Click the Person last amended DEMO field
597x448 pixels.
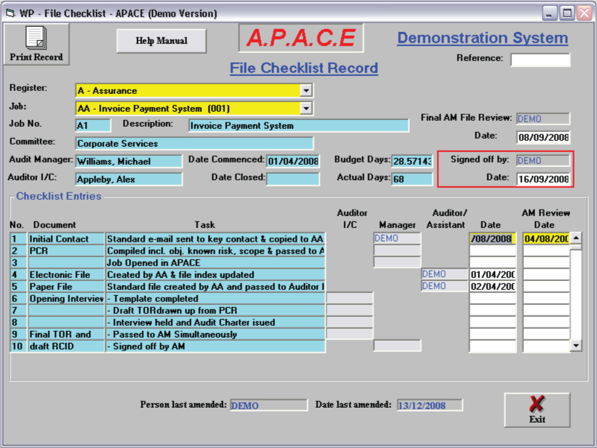click(x=268, y=406)
